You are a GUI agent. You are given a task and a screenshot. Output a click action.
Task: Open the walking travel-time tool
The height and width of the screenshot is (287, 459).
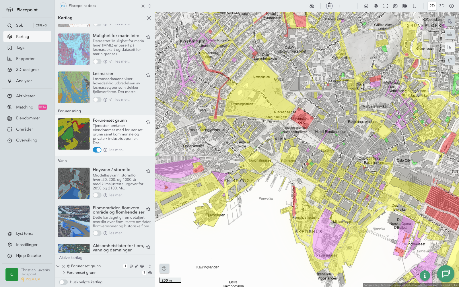click(449, 60)
